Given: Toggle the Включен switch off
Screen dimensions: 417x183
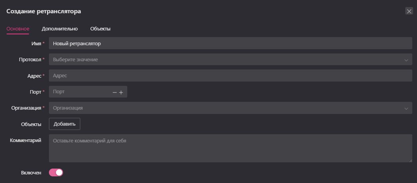Looking at the screenshot, I should click(x=56, y=173).
